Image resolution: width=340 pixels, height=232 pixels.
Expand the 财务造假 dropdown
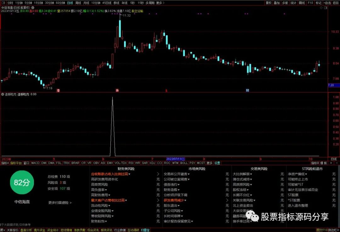click(x=172, y=190)
